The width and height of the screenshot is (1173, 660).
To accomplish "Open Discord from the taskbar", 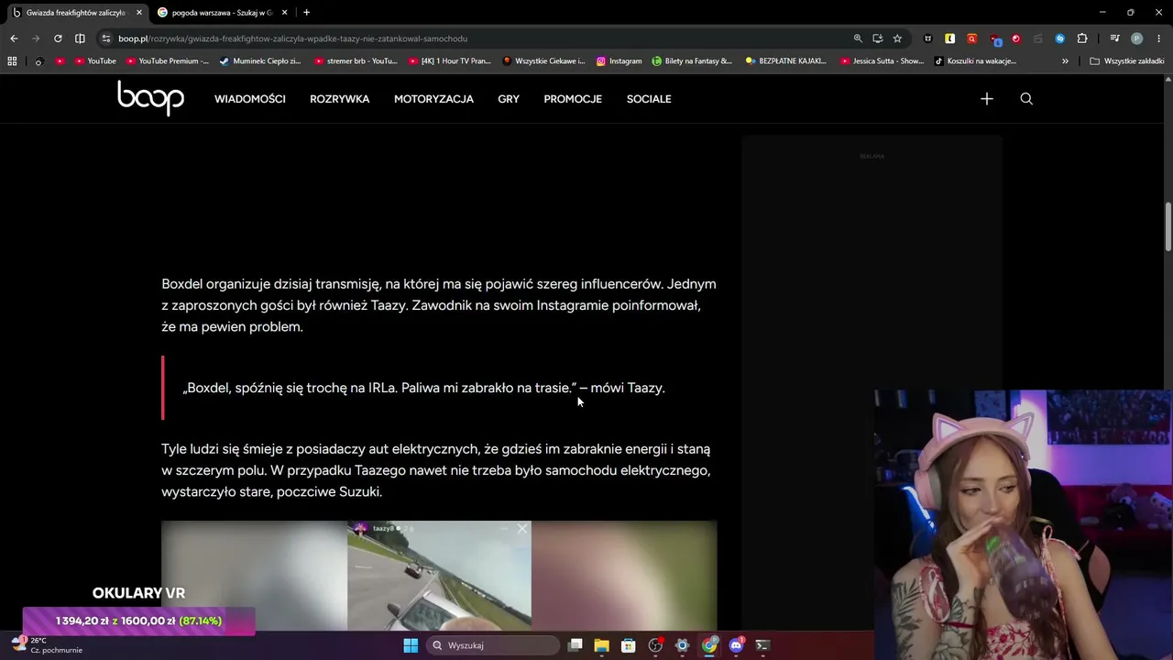I will [x=736, y=645].
